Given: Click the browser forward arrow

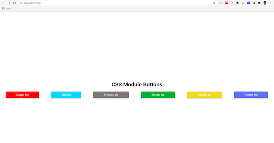Looking at the screenshot, I should click(x=9, y=3).
